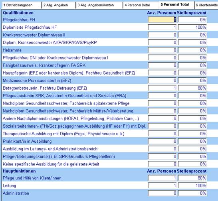Click Anz. Personen for Diplom: Krankenschwester AKP/GKP
This screenshot has height=201, width=218.
click(162, 42)
